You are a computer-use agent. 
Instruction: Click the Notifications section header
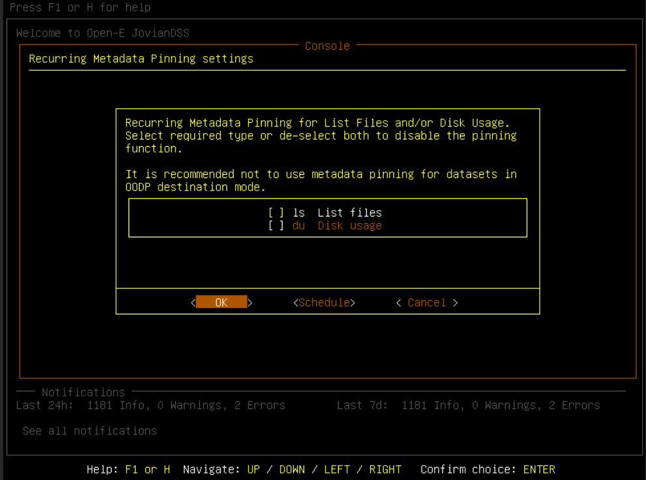coord(83,392)
